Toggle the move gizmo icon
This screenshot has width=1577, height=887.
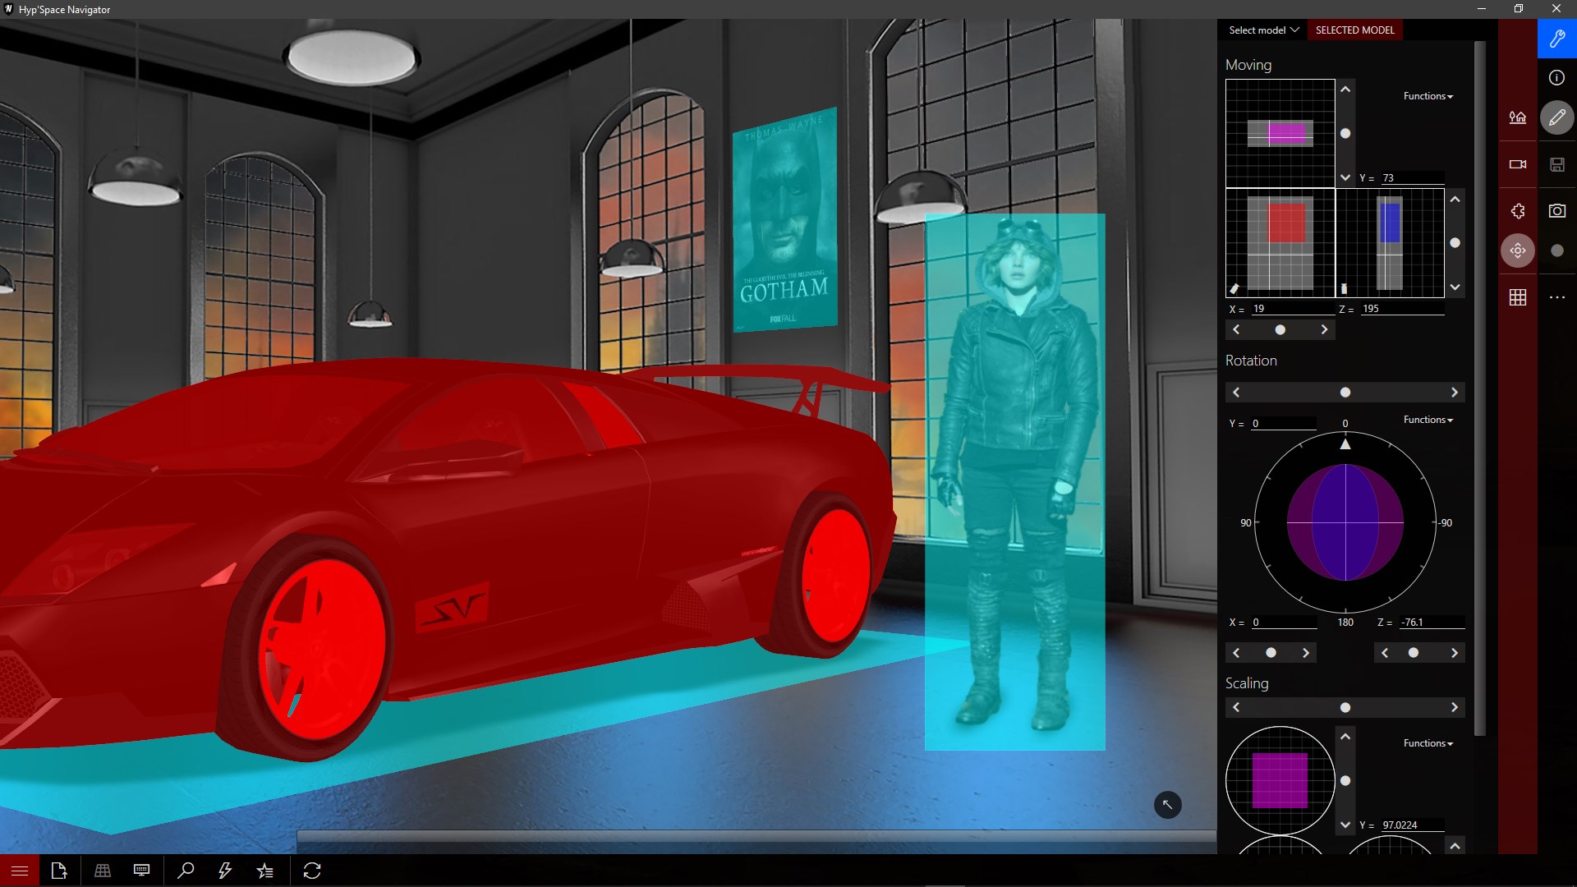point(1517,250)
